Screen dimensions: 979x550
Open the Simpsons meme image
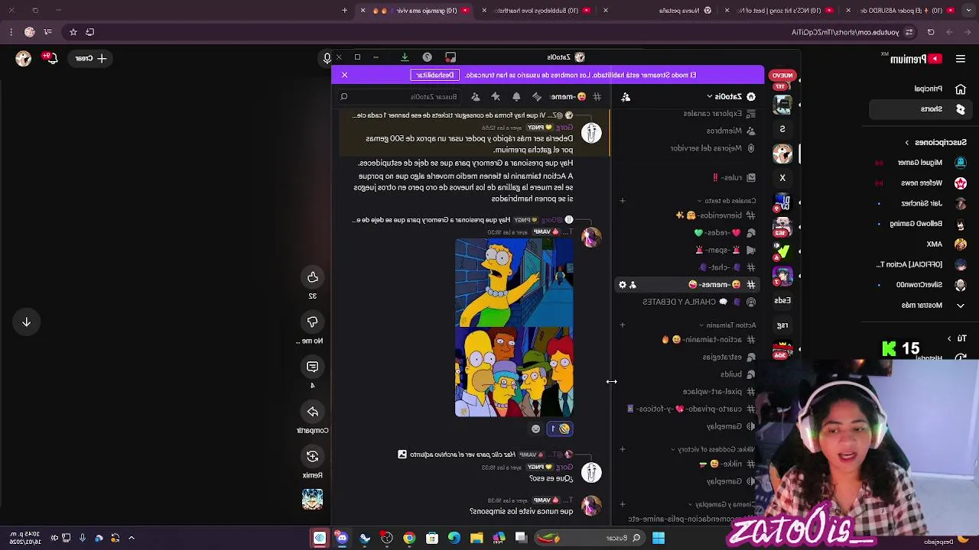(514, 328)
